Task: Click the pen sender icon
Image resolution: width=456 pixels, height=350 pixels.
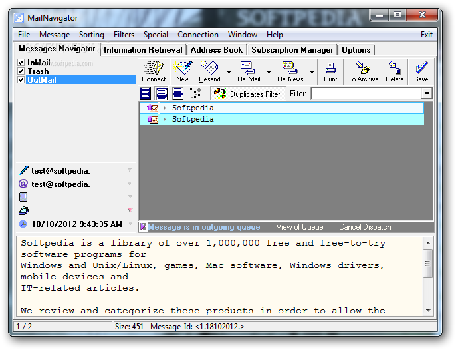Action: [23, 170]
